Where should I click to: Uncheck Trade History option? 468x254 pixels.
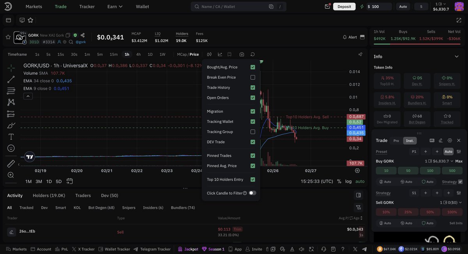click(x=253, y=87)
